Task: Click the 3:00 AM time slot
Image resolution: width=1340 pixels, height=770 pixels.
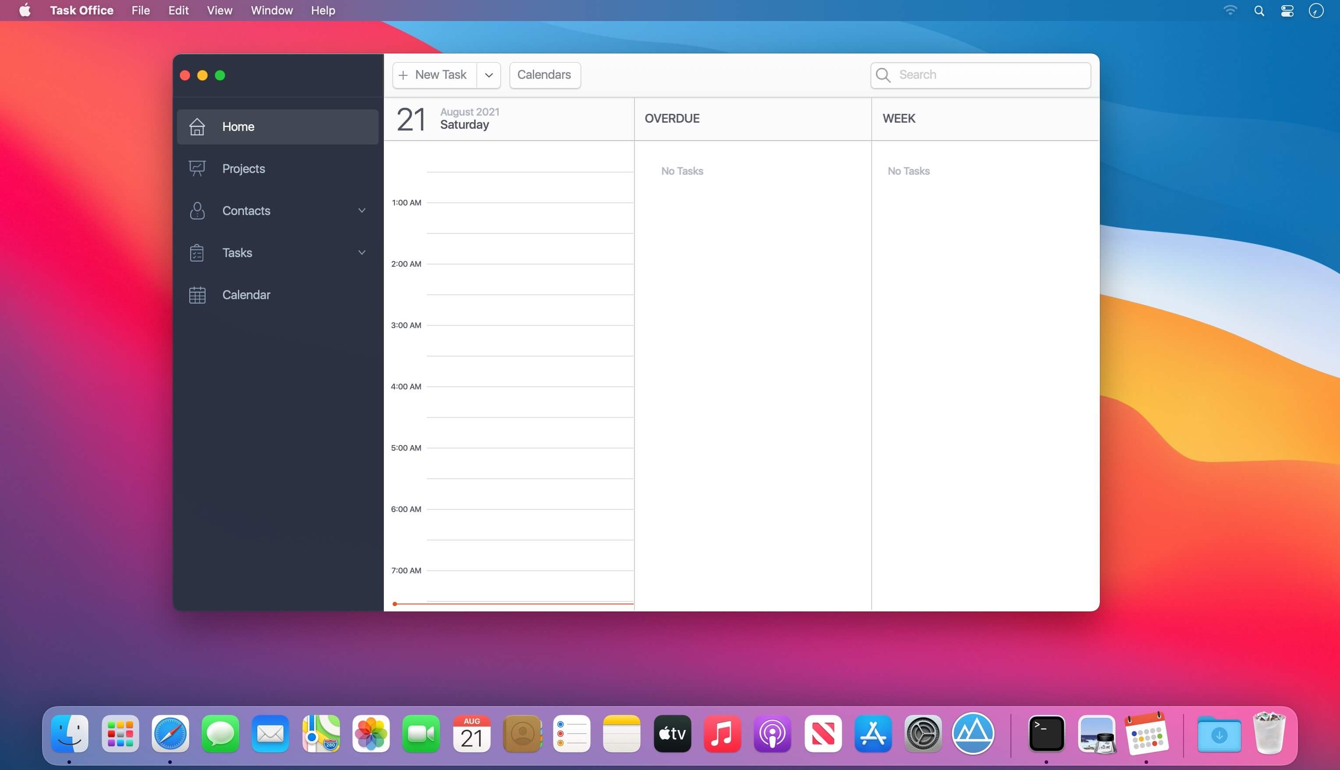Action: tap(529, 341)
